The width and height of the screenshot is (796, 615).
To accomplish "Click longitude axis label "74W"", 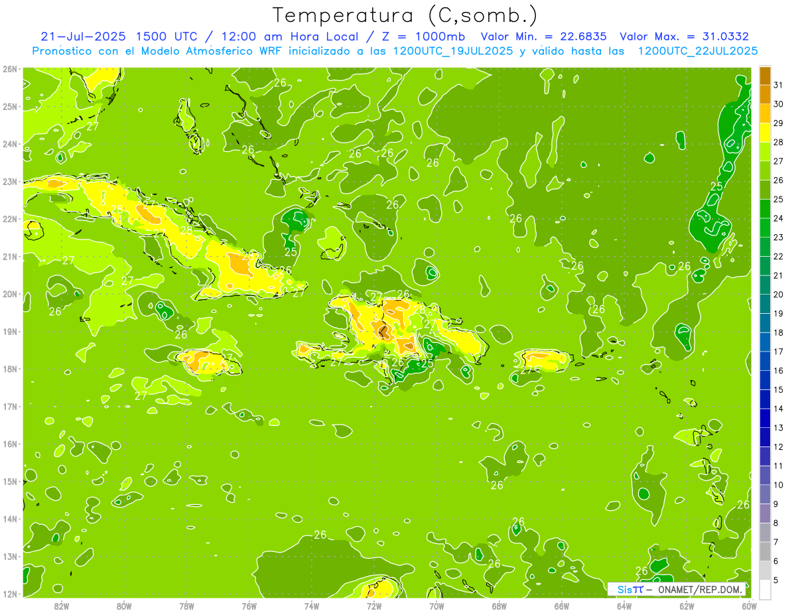I will coord(311,605).
